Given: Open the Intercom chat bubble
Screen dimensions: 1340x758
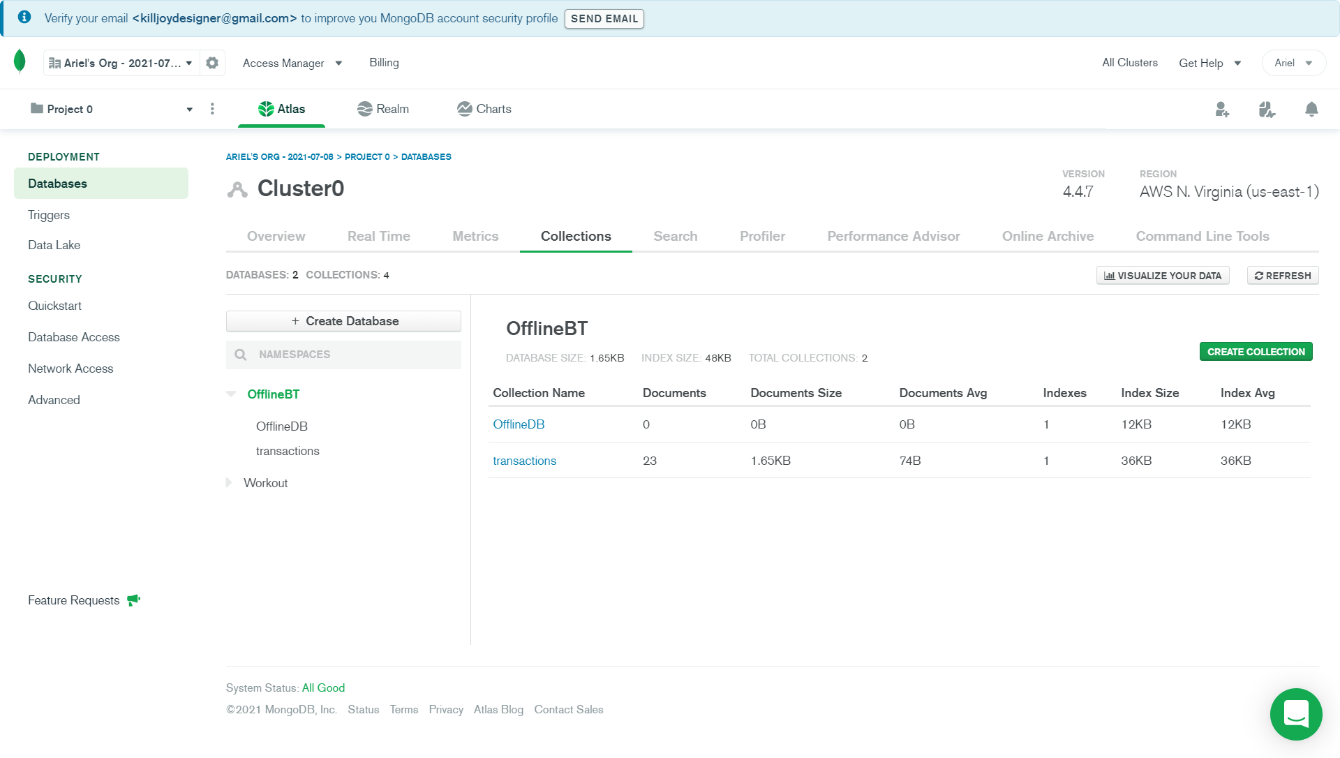Looking at the screenshot, I should click(x=1296, y=714).
